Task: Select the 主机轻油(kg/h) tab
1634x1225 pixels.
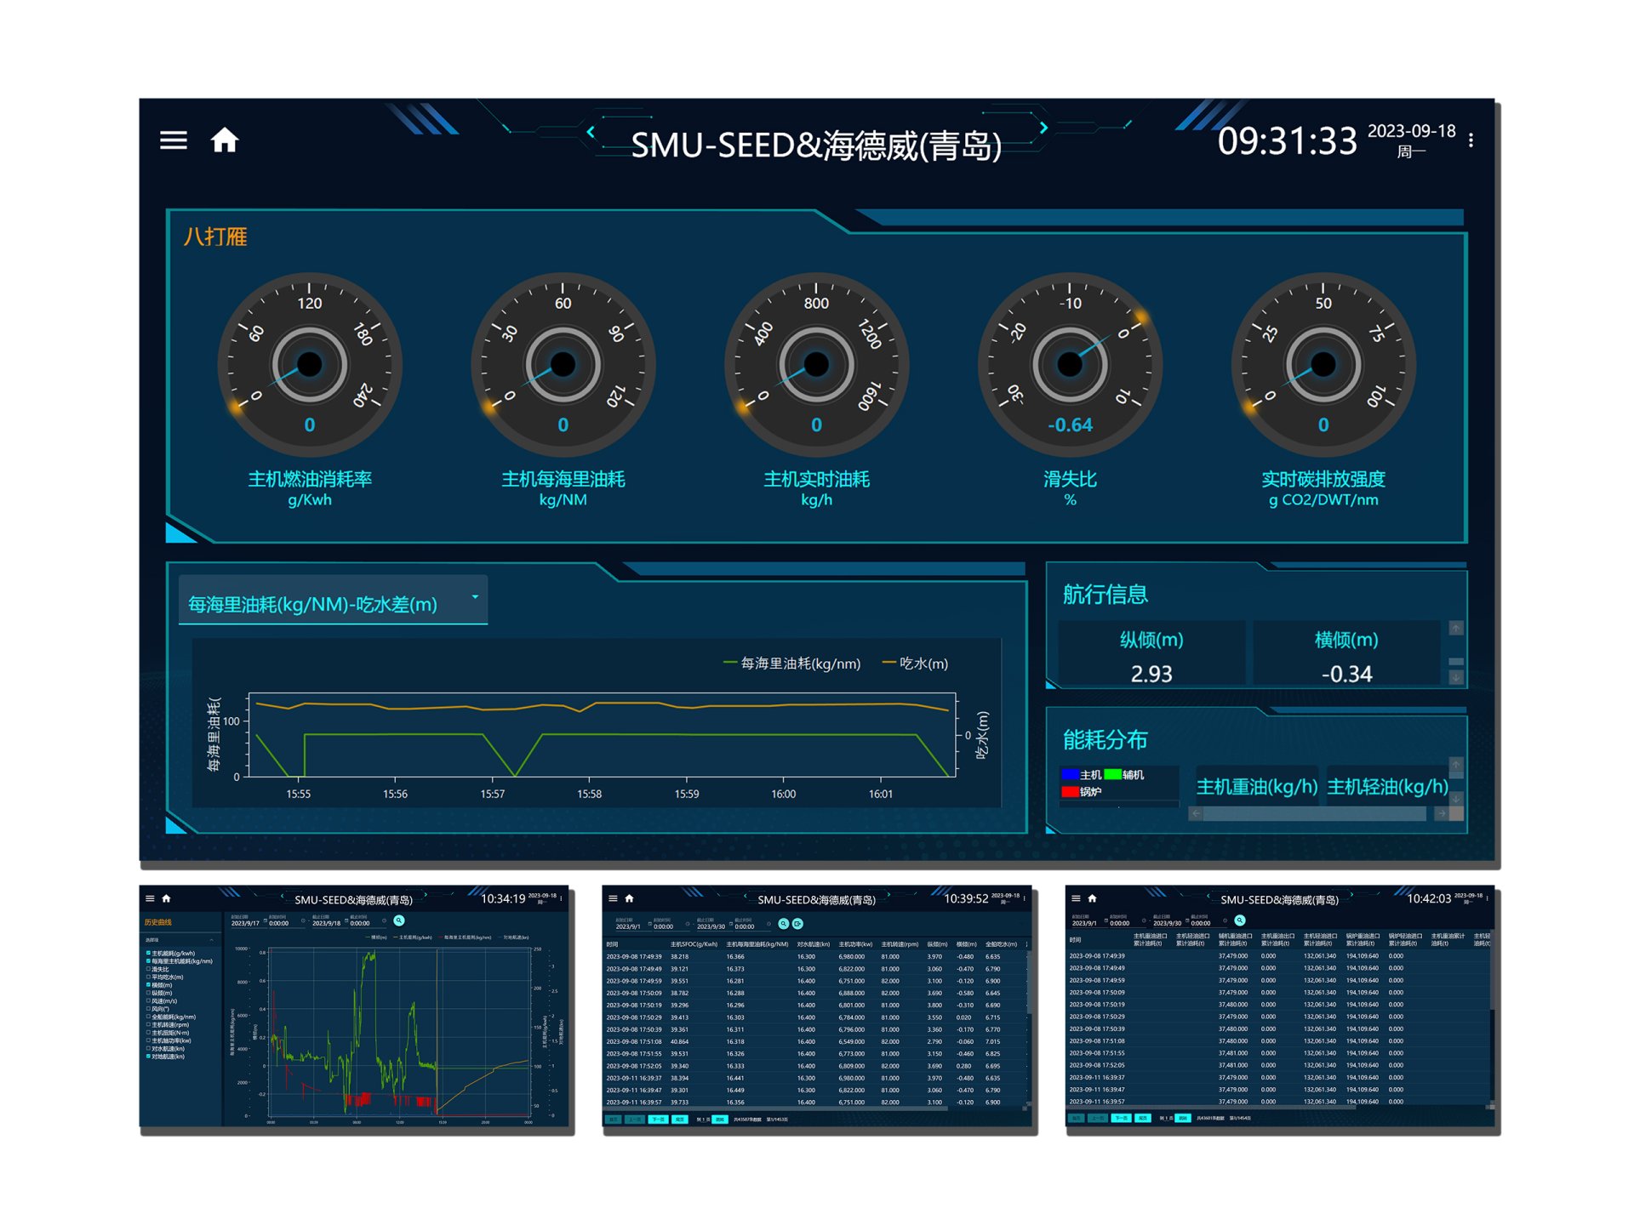Action: (1387, 787)
